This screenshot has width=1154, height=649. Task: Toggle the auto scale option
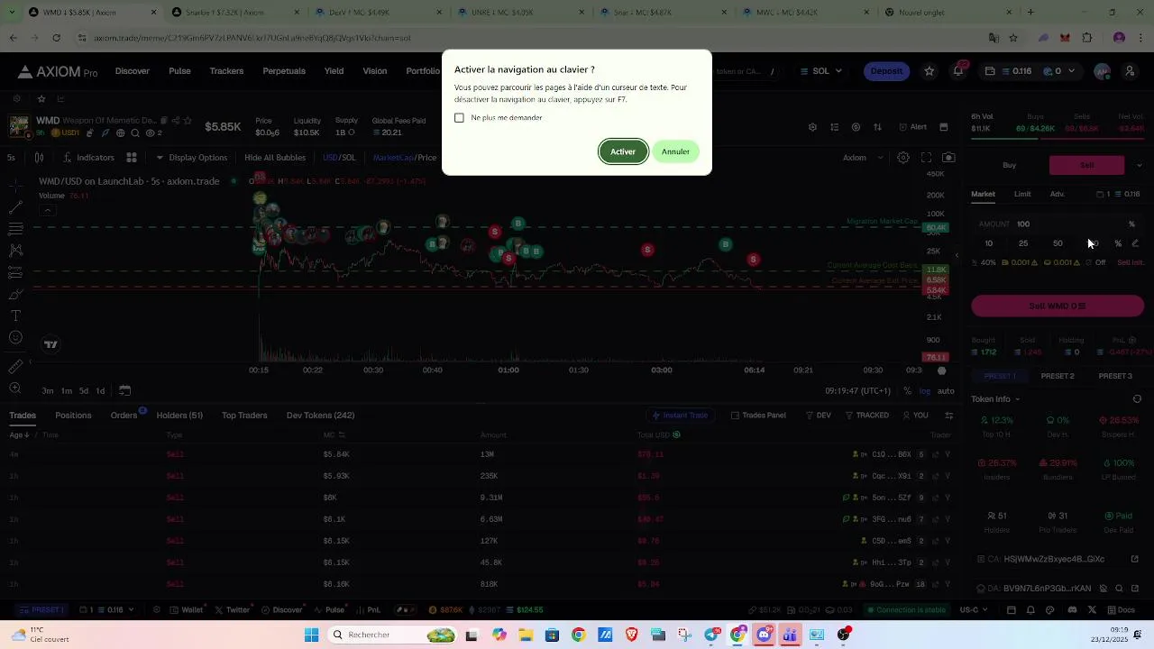(946, 391)
